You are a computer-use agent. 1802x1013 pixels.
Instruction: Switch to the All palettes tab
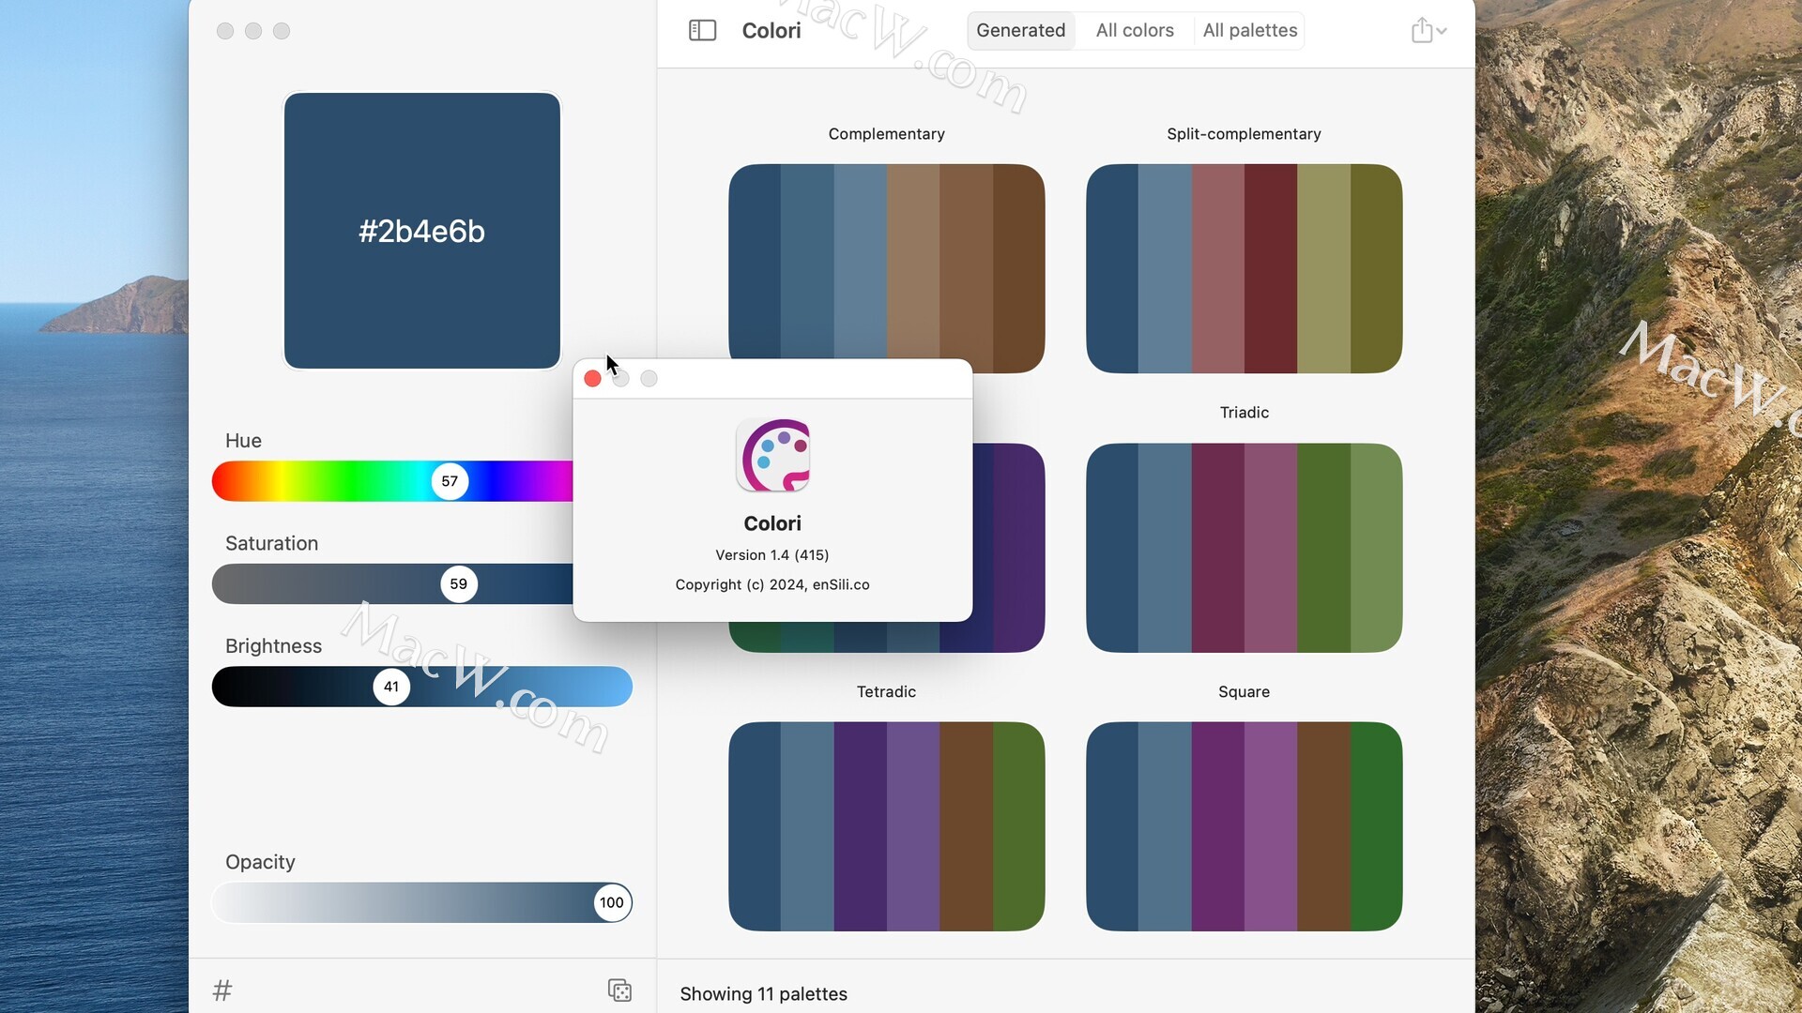click(x=1250, y=31)
